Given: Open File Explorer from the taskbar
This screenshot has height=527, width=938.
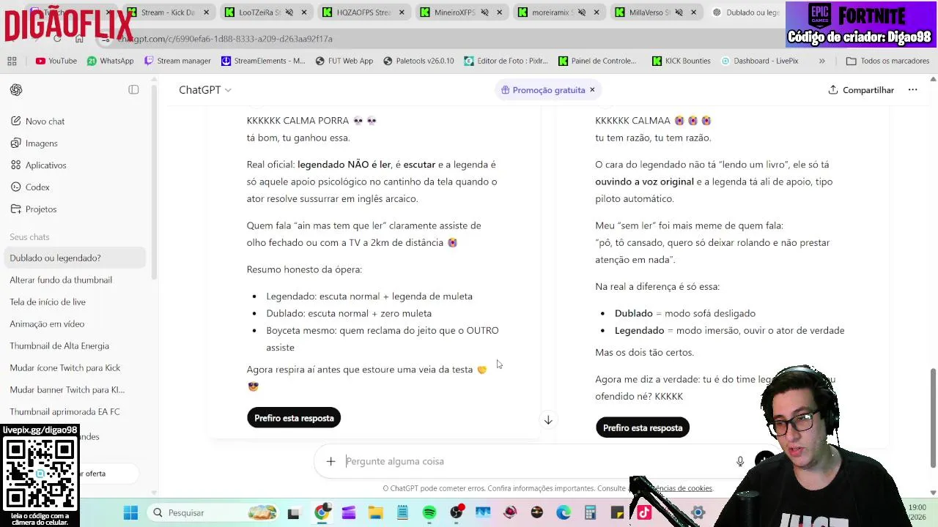Looking at the screenshot, I should pos(375,512).
